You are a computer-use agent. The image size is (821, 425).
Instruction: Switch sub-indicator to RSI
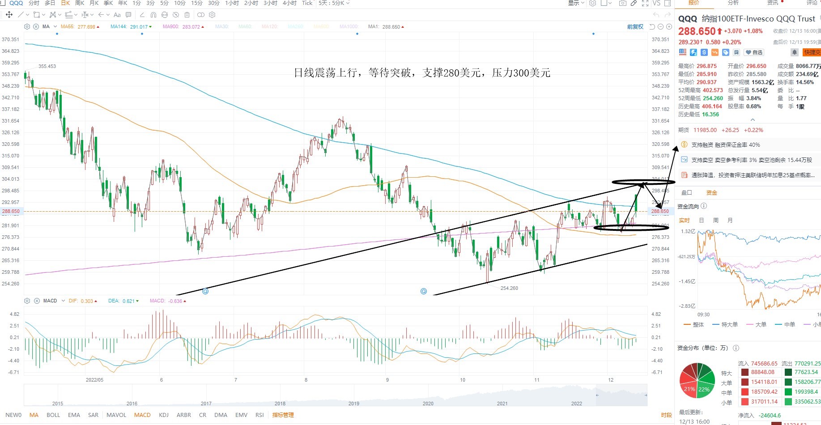click(259, 415)
